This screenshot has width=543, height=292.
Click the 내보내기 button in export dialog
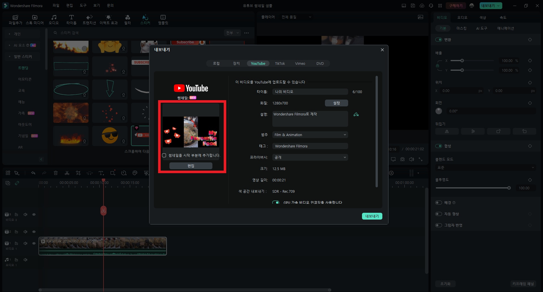pyautogui.click(x=372, y=216)
